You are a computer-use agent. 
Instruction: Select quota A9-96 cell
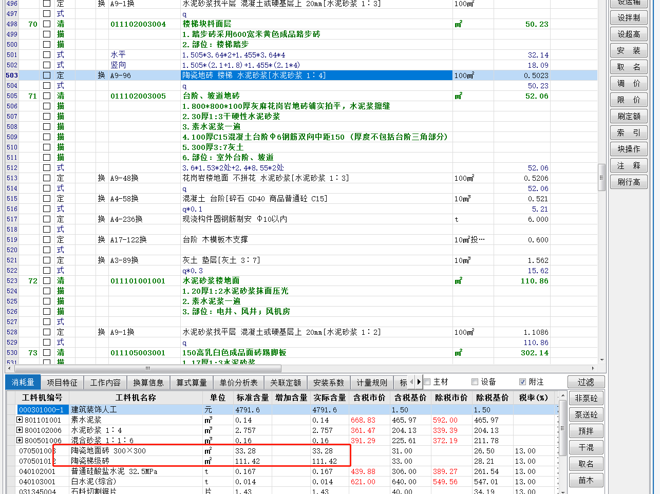144,75
